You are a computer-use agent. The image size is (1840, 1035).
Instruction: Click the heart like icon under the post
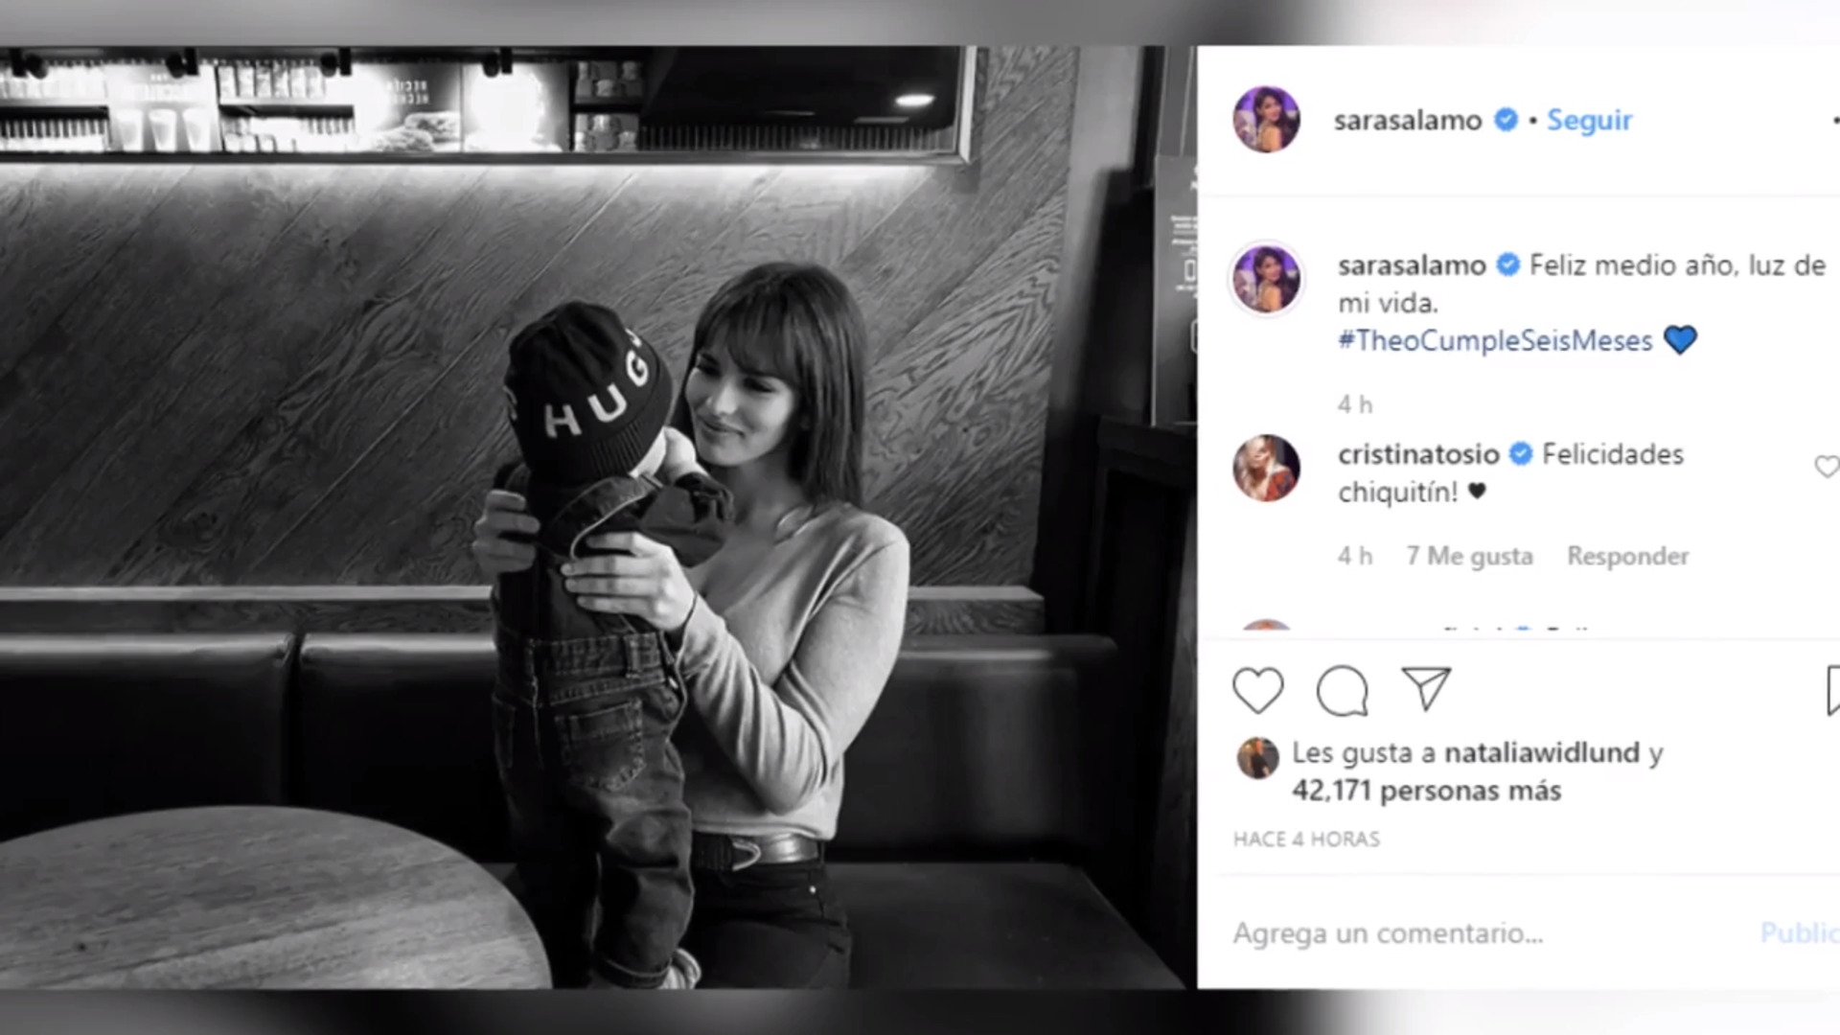pyautogui.click(x=1257, y=691)
